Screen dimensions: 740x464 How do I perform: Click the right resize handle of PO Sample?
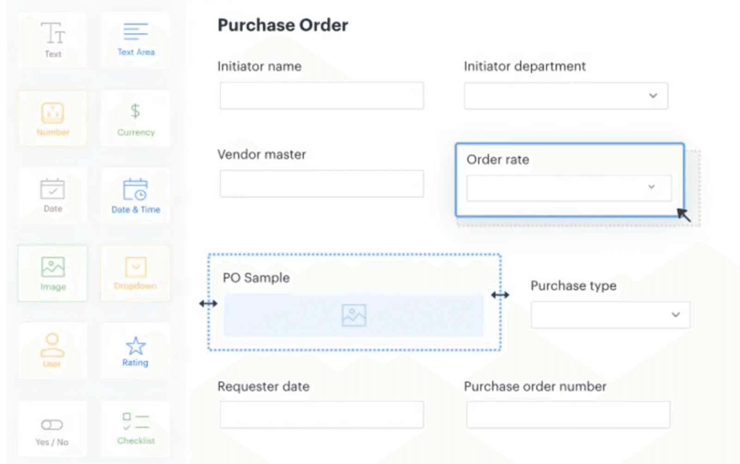[x=500, y=295]
